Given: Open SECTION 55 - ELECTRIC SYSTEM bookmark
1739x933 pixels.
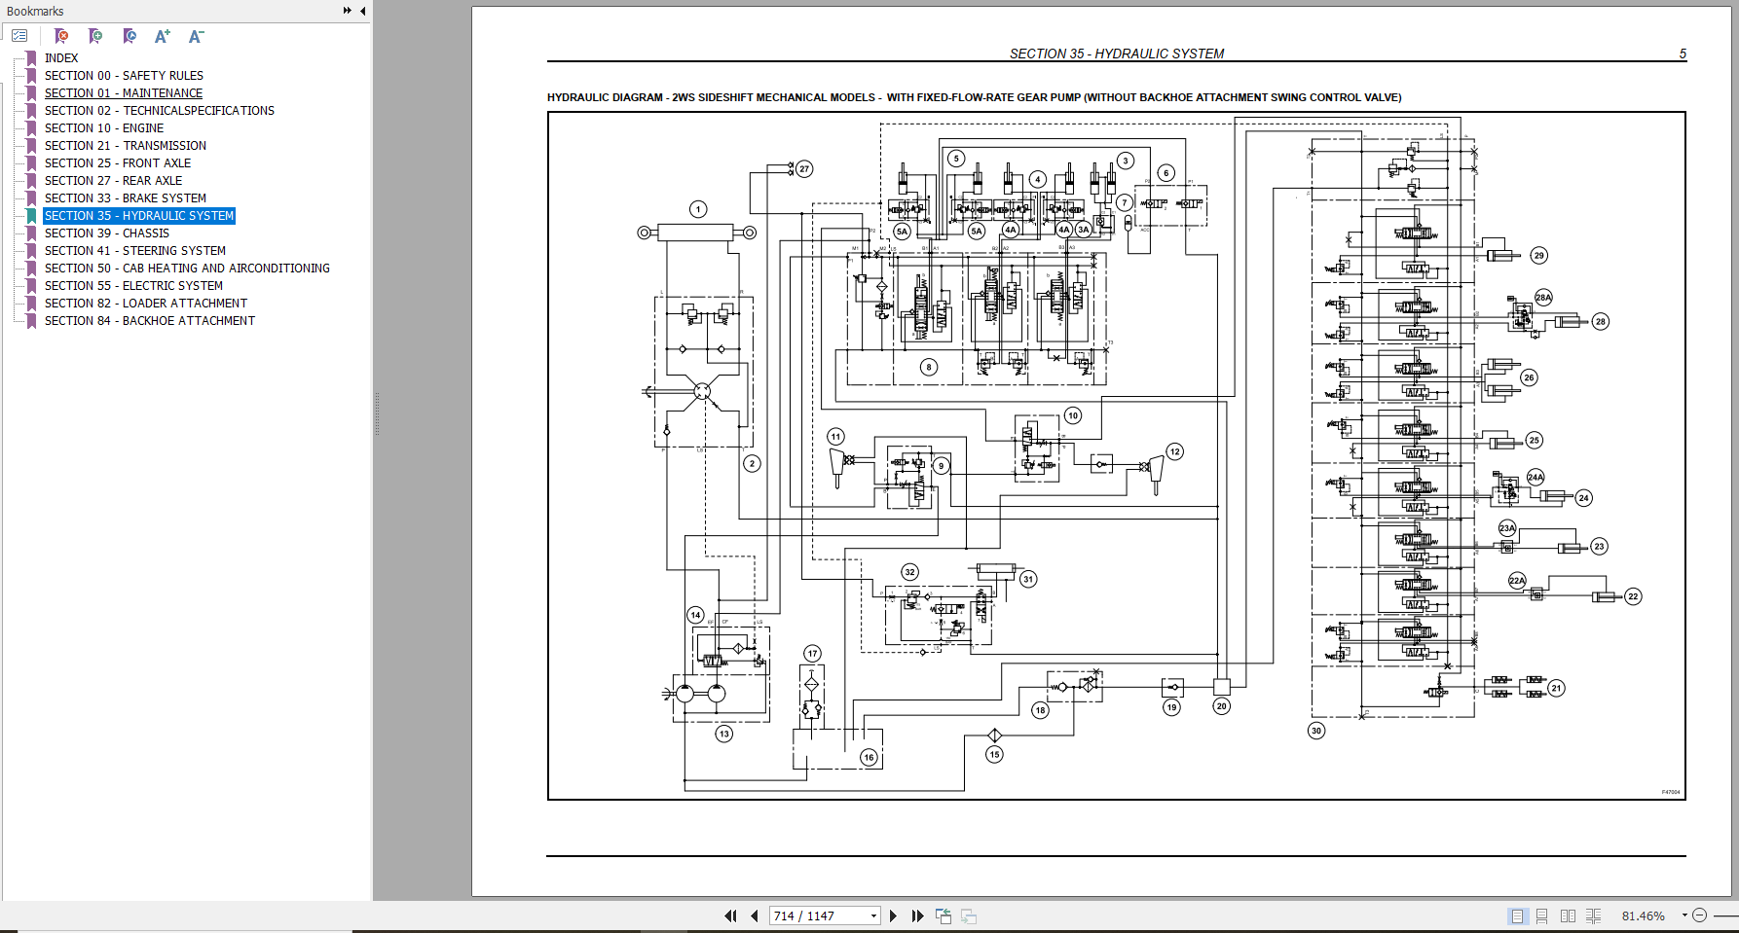Looking at the screenshot, I should (x=133, y=285).
